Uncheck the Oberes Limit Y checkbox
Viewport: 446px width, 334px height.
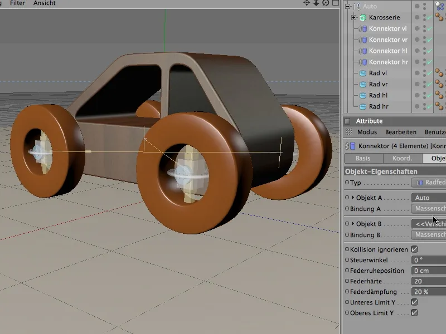click(x=414, y=313)
